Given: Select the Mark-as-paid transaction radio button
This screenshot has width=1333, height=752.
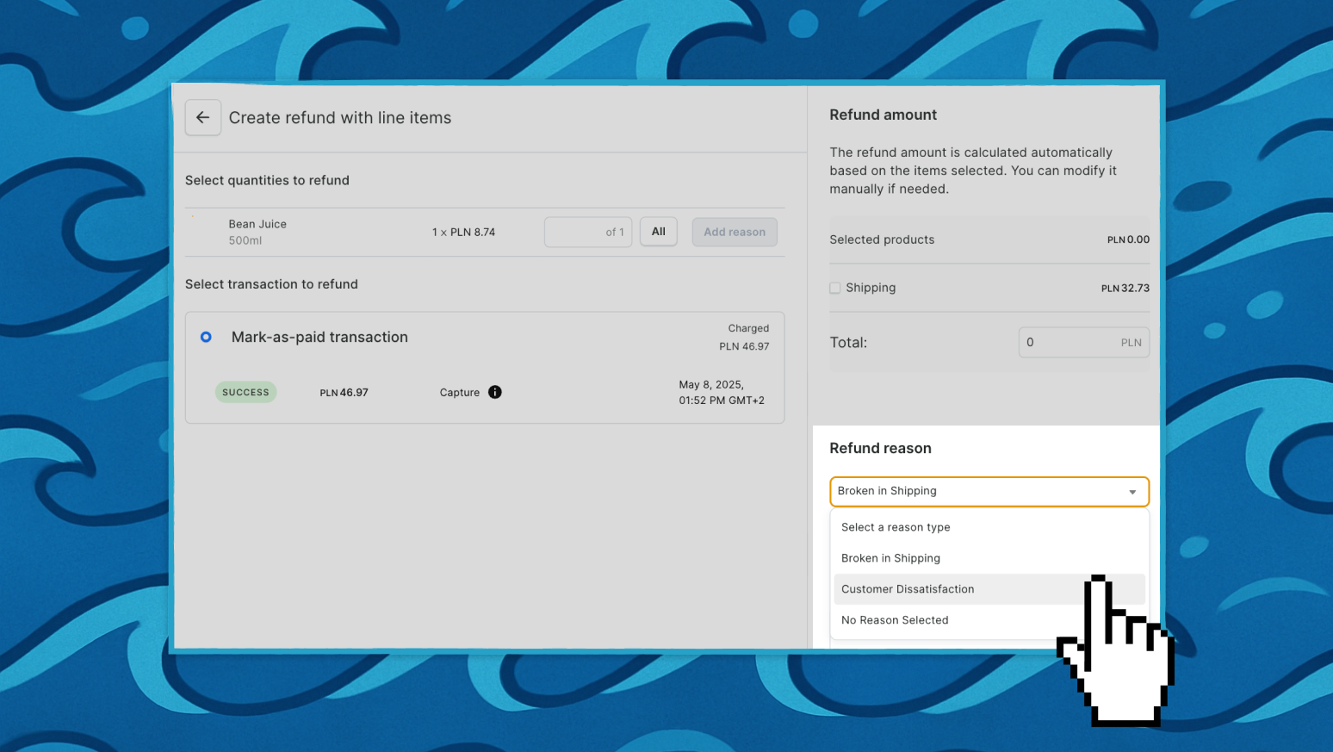Looking at the screenshot, I should (206, 337).
